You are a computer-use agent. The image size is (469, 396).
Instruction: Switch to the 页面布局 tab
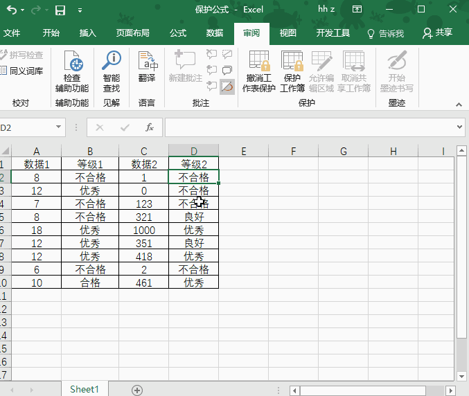point(133,33)
